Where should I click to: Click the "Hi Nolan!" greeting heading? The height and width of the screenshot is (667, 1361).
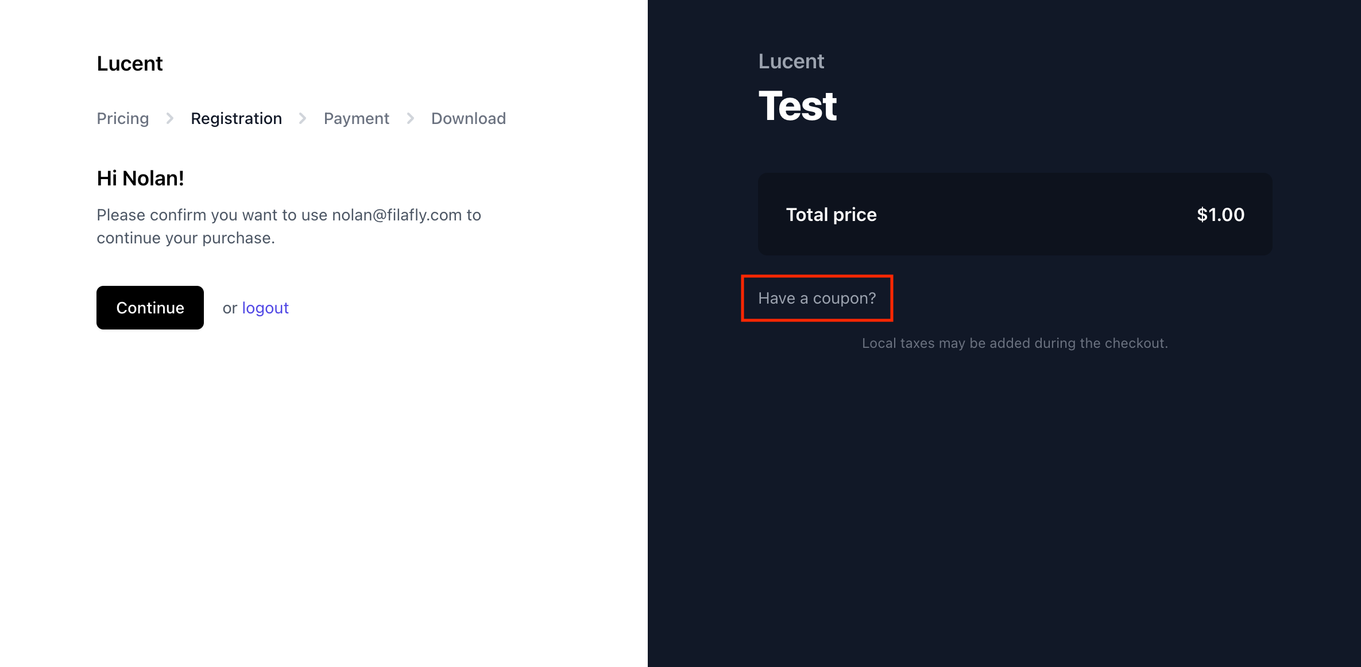(x=140, y=179)
